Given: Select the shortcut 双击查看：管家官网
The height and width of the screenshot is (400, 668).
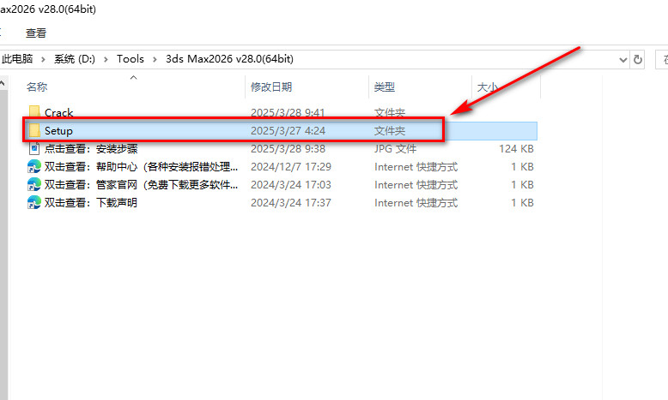Looking at the screenshot, I should pos(141,184).
